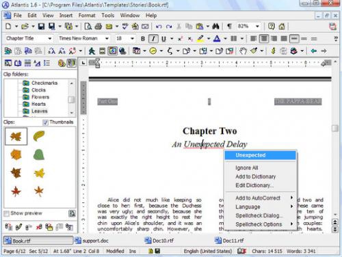This screenshot has height=257, width=342.
Task: Click the Find binoculars icon
Action: click(215, 27)
